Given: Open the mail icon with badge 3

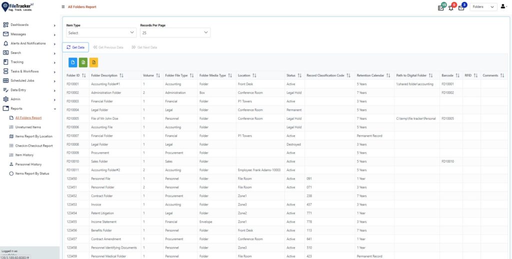Looking at the screenshot, I should coord(461,7).
